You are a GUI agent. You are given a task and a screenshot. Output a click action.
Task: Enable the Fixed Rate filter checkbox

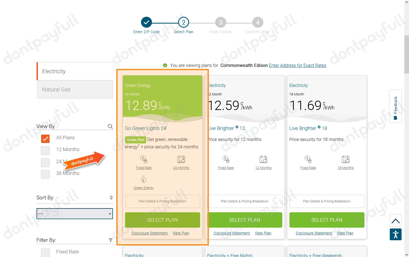coord(45,253)
